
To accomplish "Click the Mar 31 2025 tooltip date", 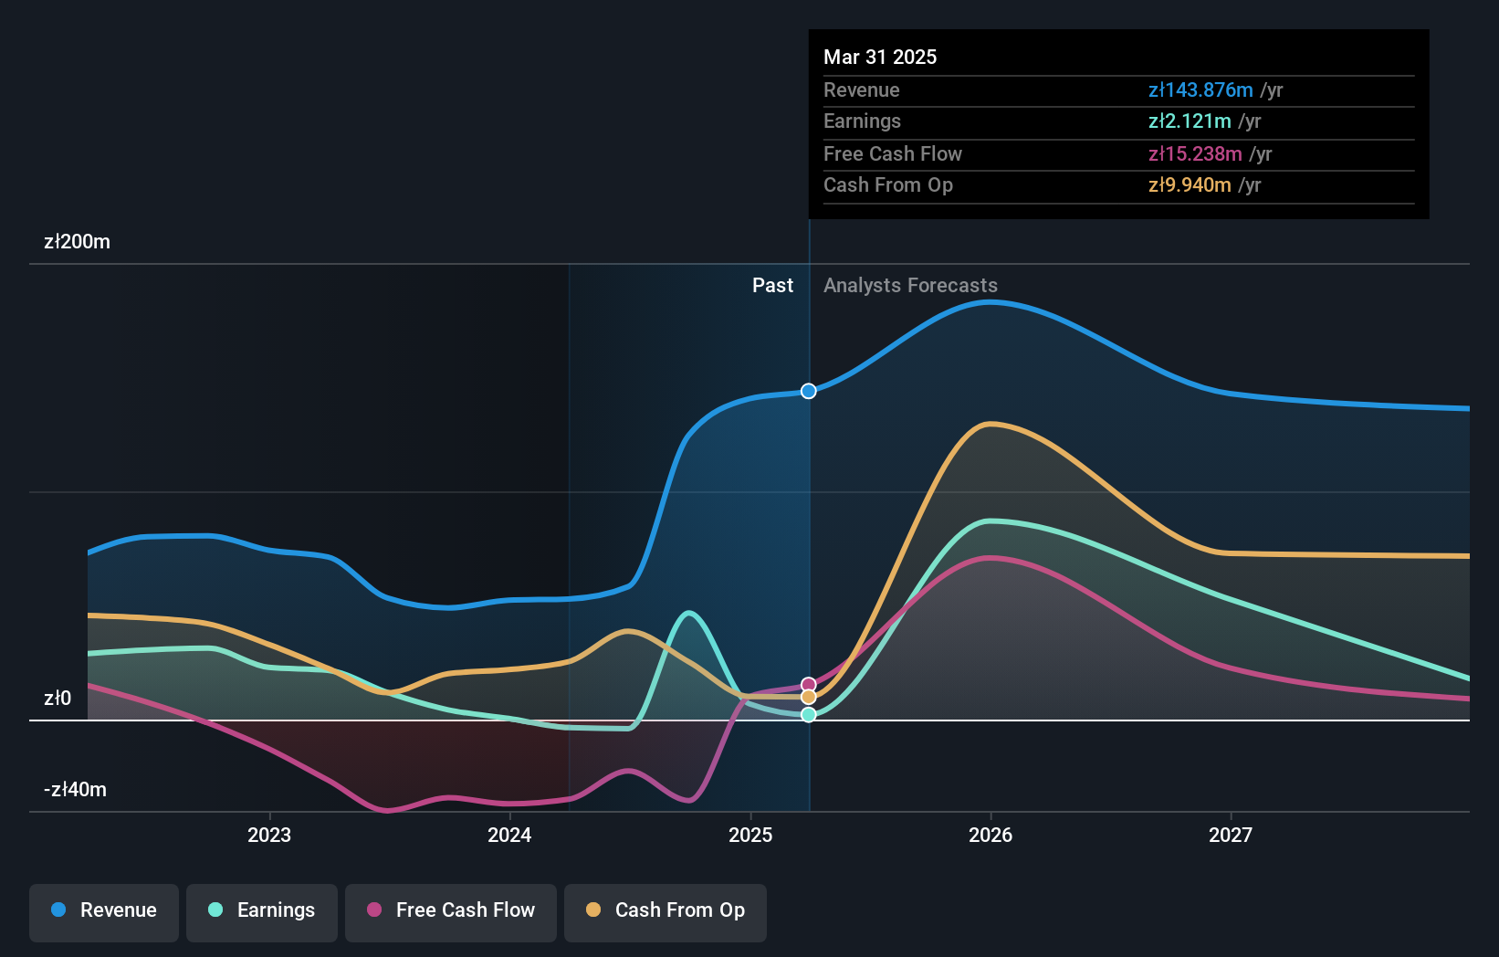I will [880, 57].
